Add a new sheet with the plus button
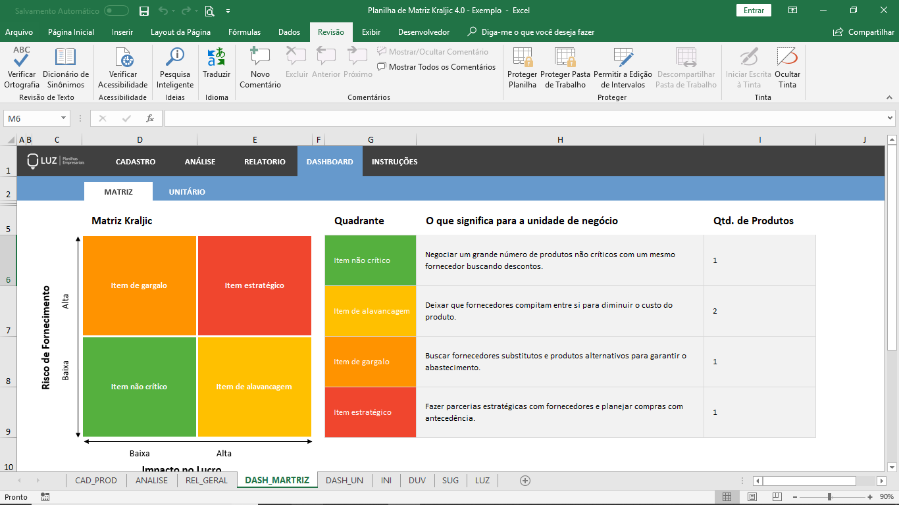 click(525, 481)
